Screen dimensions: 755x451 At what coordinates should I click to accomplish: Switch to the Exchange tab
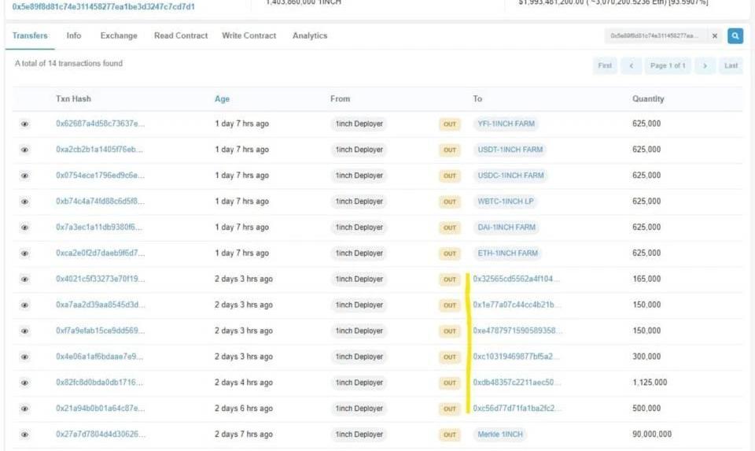[x=119, y=35]
